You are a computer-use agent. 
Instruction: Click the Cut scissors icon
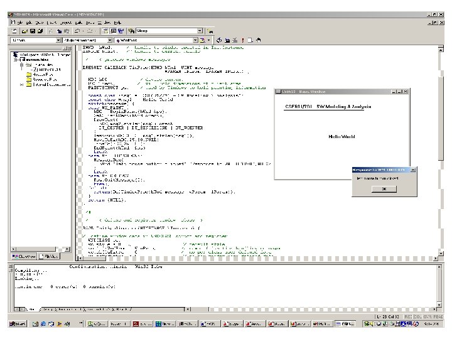pyautogui.click(x=51, y=31)
